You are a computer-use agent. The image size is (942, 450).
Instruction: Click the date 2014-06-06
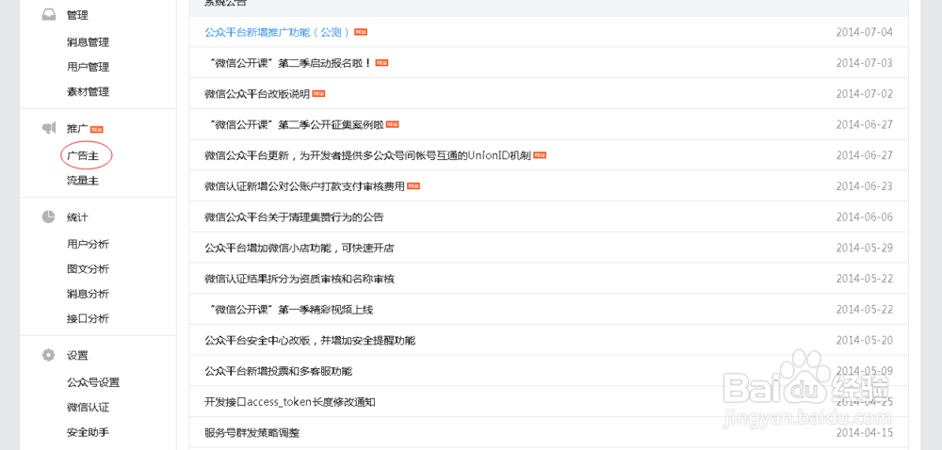pyautogui.click(x=864, y=217)
